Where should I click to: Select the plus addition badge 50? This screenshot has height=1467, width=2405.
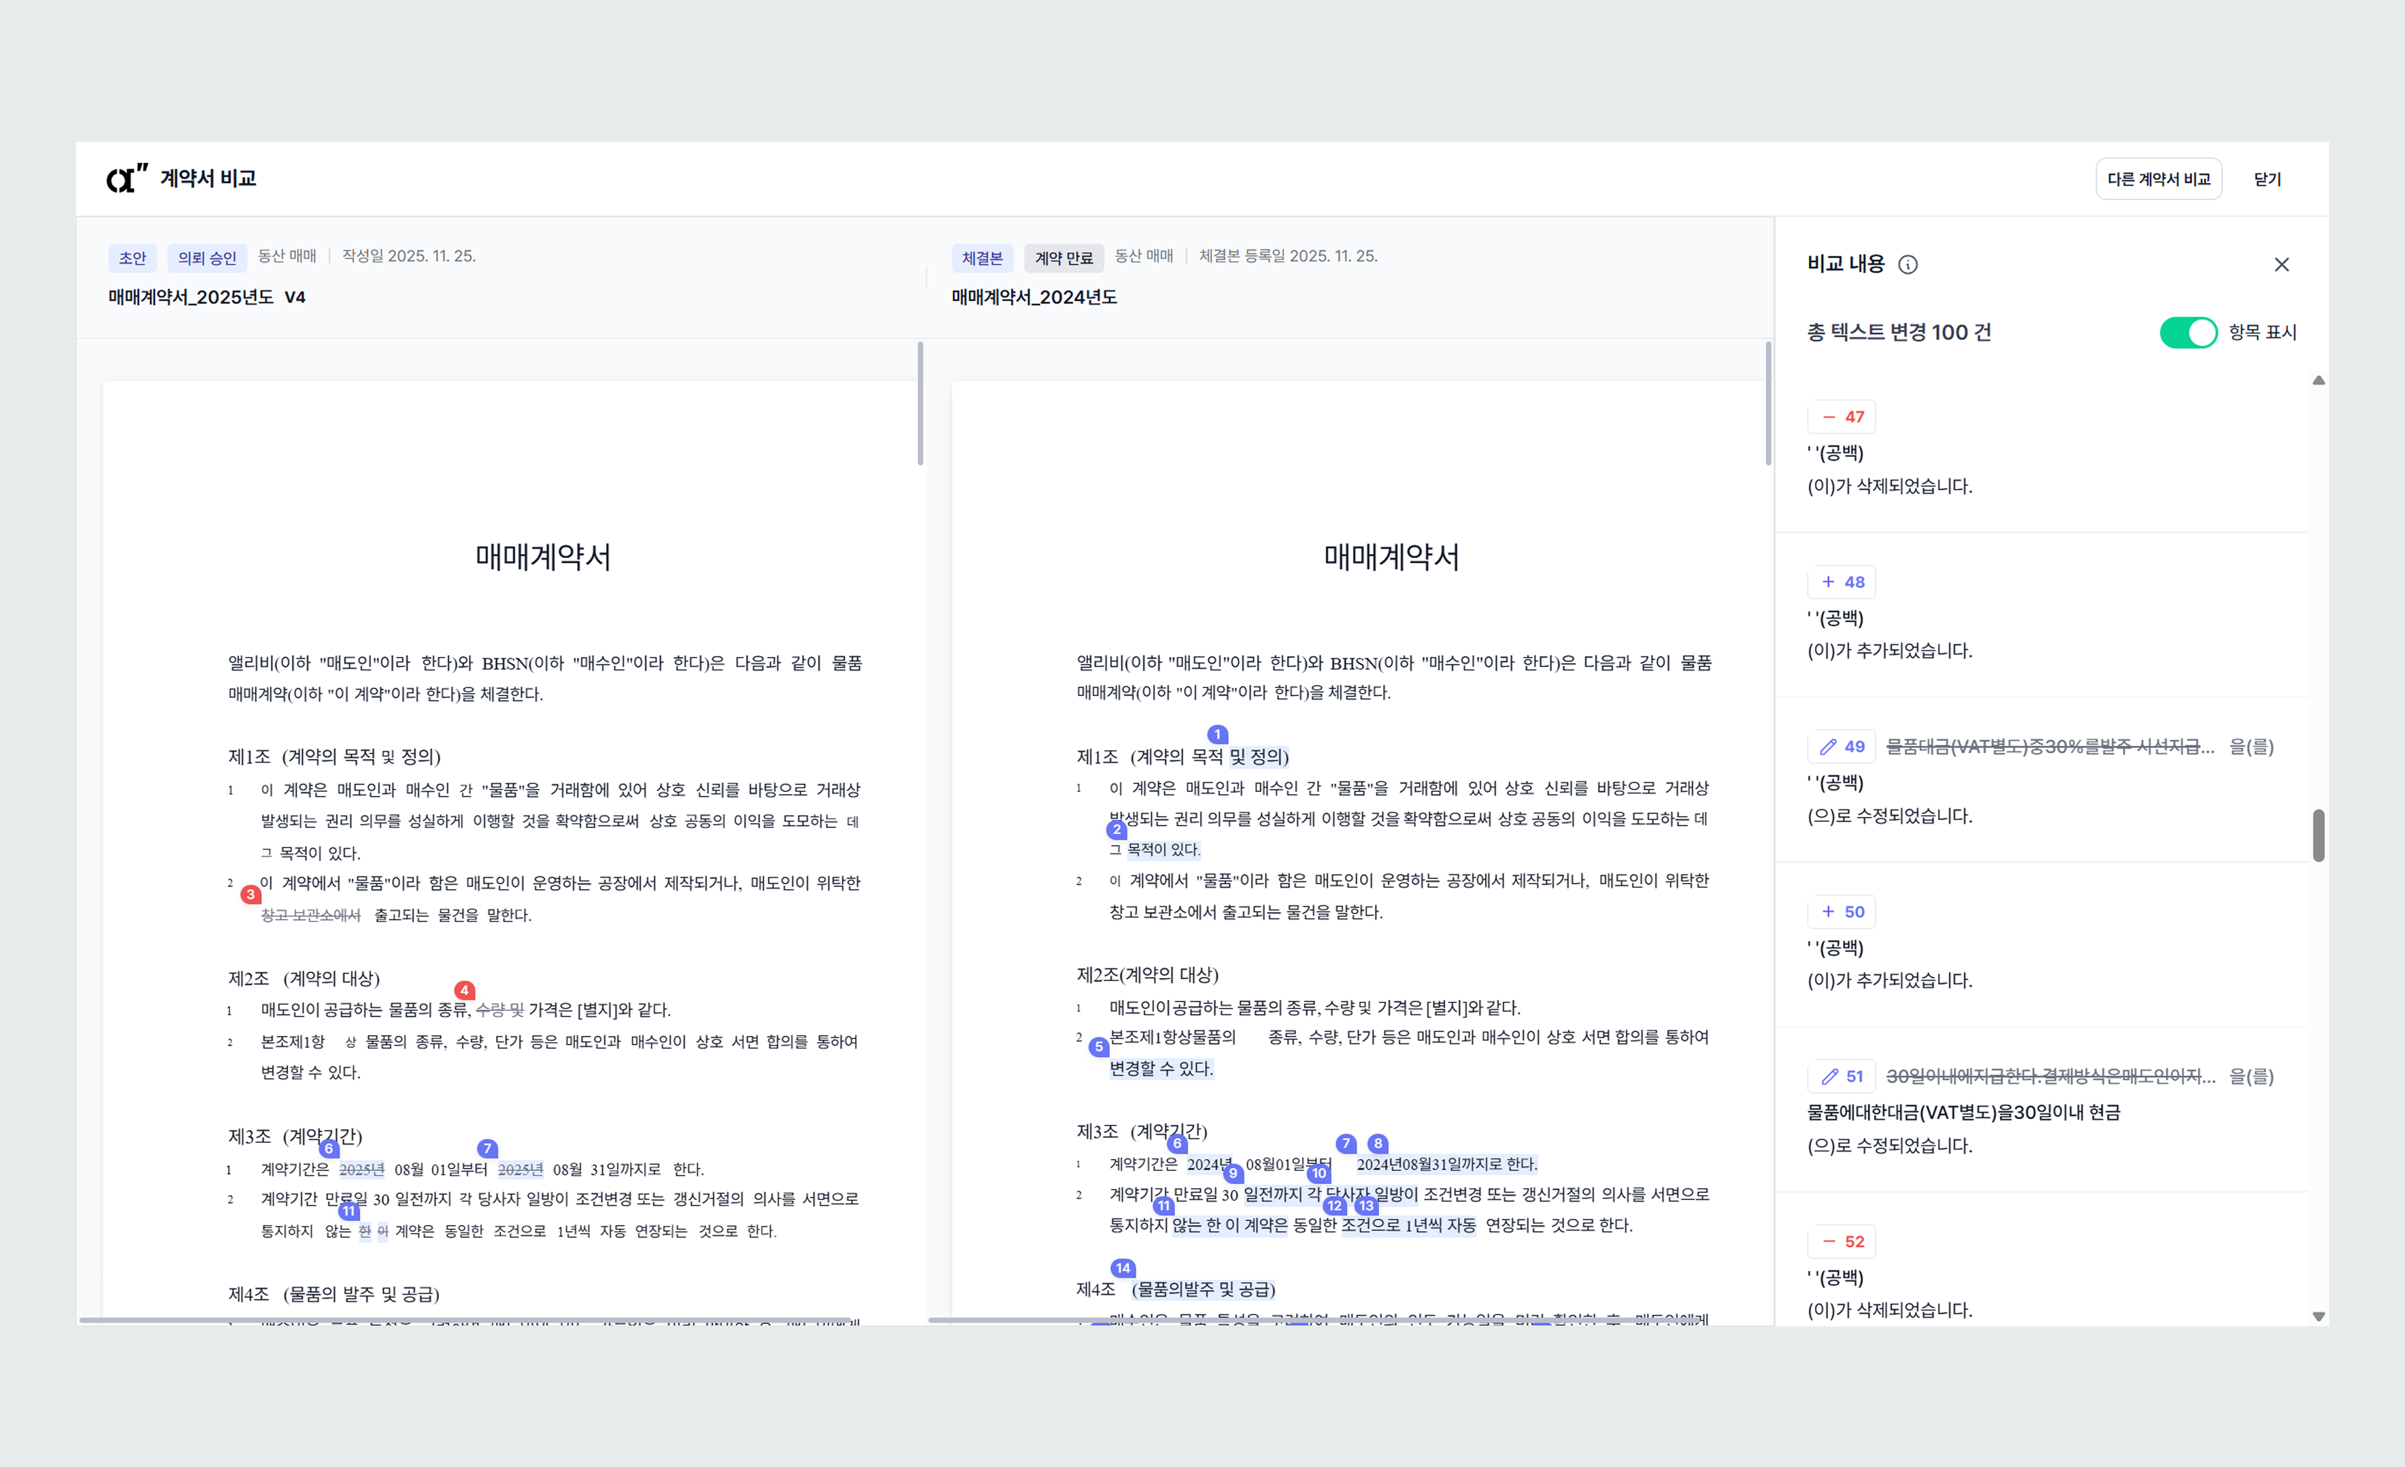point(1842,911)
